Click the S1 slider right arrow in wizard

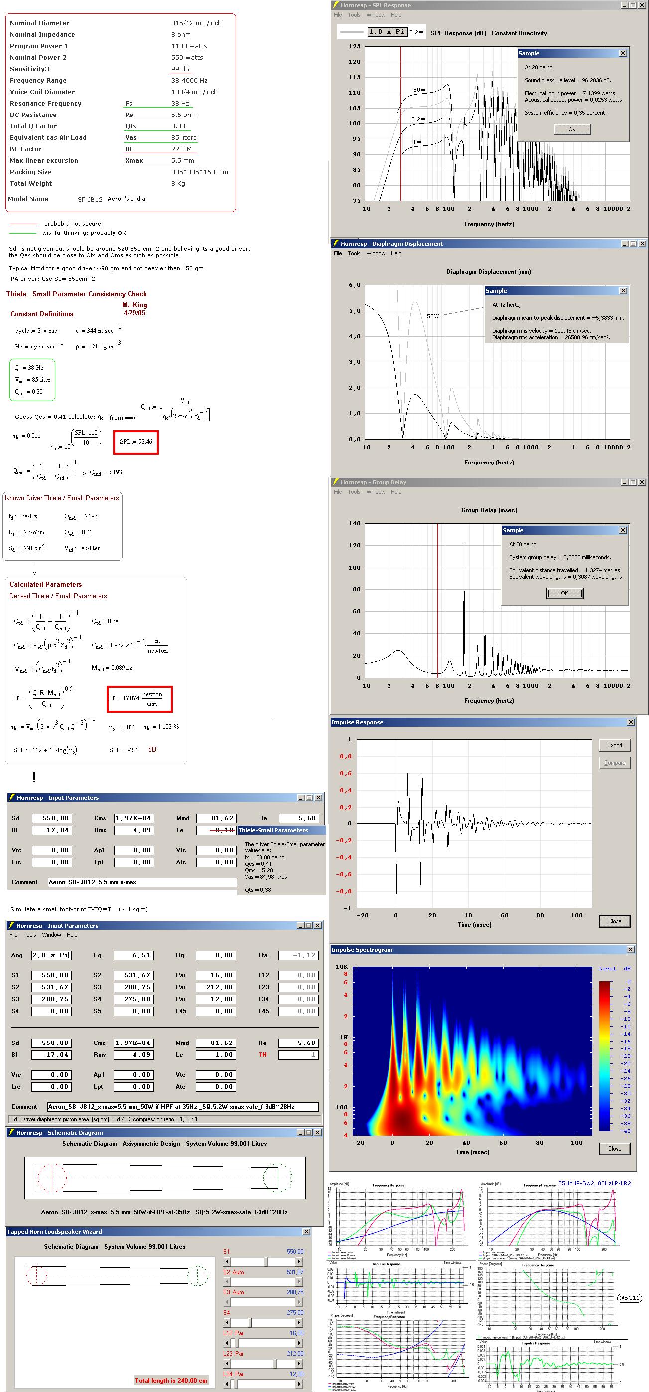(299, 1261)
